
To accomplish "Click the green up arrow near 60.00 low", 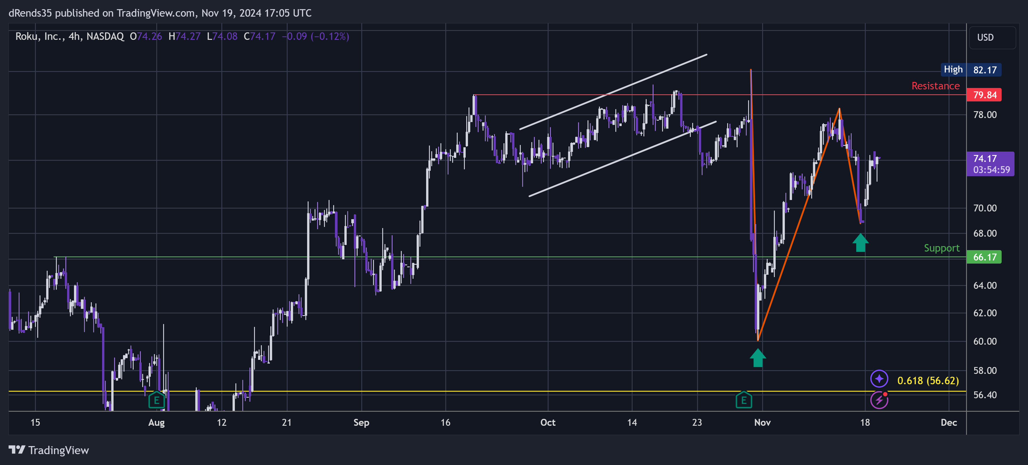I will [x=758, y=358].
